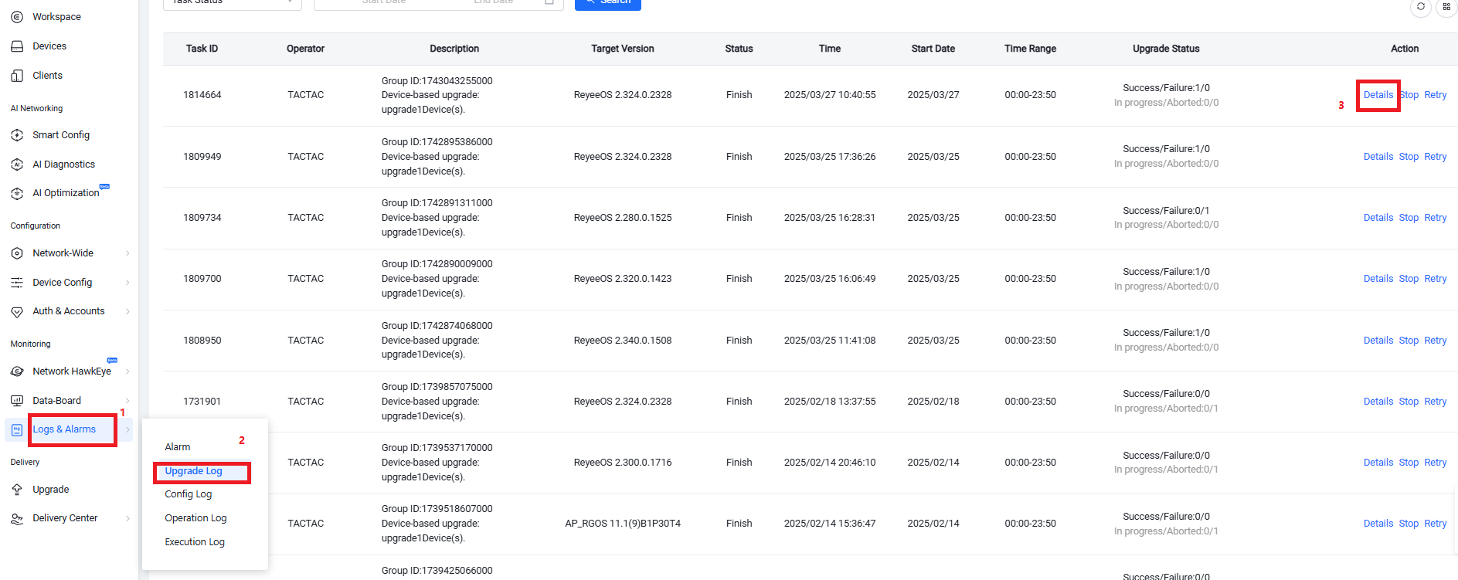Click ReyeeOS 2.280.0.1525 target version
The height and width of the screenshot is (580, 1458).
coord(623,218)
